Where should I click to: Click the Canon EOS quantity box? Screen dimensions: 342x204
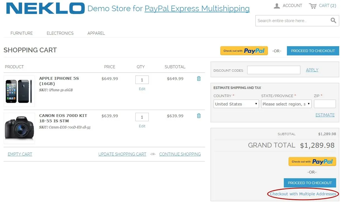click(x=142, y=117)
